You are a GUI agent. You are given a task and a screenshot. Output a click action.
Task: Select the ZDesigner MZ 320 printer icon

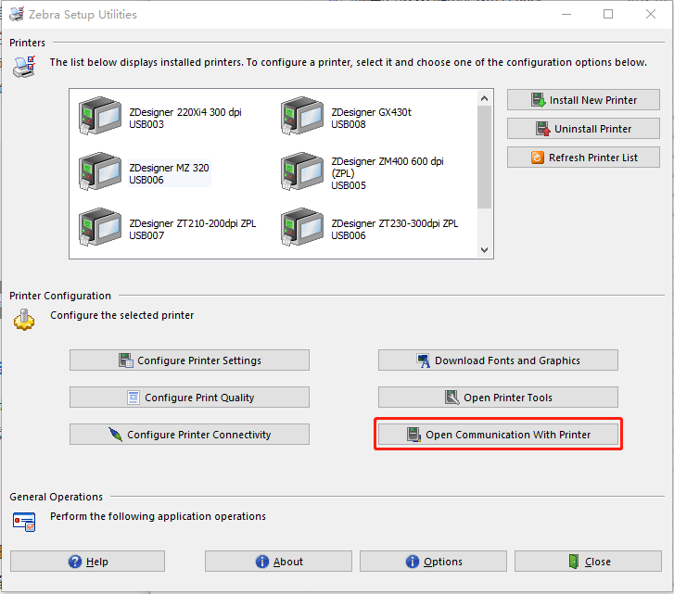tap(100, 171)
